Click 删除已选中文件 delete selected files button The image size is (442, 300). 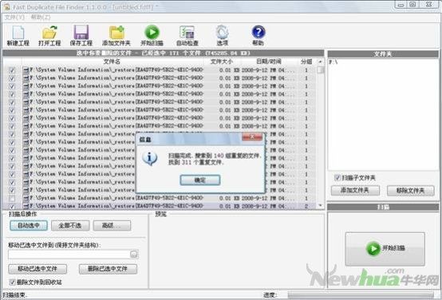(x=108, y=269)
